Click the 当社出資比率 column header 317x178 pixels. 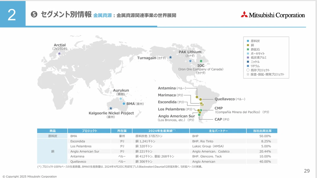tap(262, 131)
